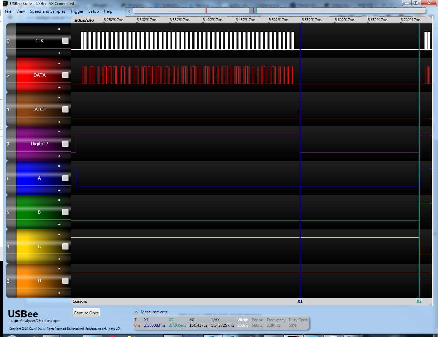
Task: Select the X1 cursor label
Action: pos(300,301)
